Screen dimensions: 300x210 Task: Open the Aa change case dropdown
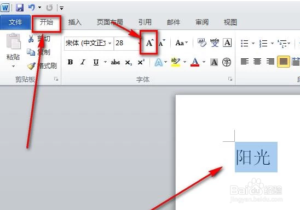181,43
